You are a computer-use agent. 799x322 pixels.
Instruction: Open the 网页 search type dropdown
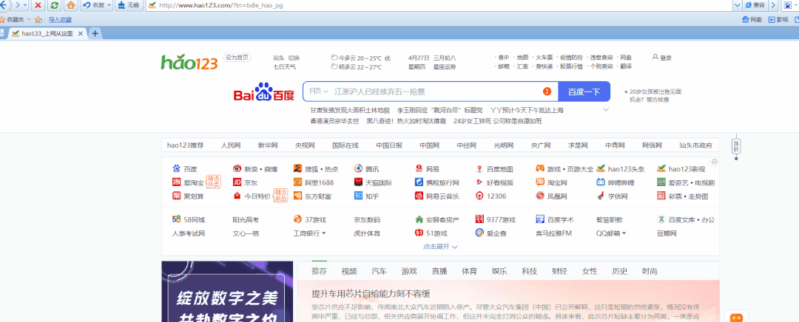[318, 92]
